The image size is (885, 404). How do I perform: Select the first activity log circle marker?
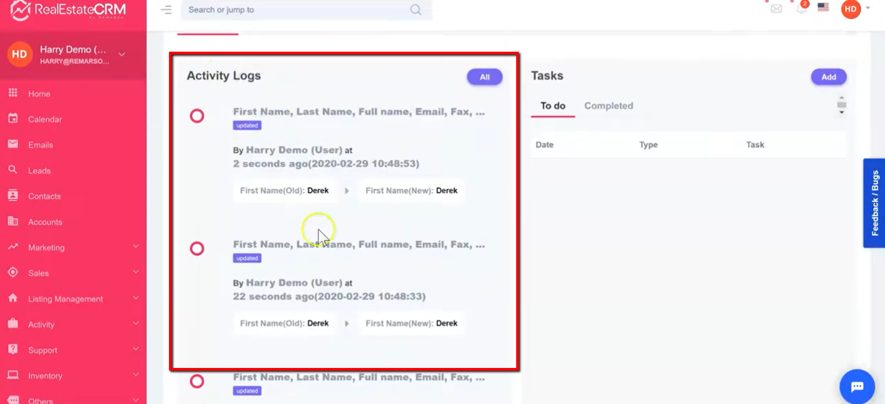point(197,116)
